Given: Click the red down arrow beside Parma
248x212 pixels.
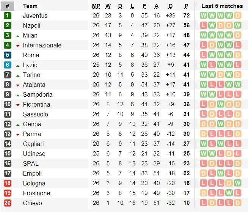Looking at the screenshot, I should [18, 134].
